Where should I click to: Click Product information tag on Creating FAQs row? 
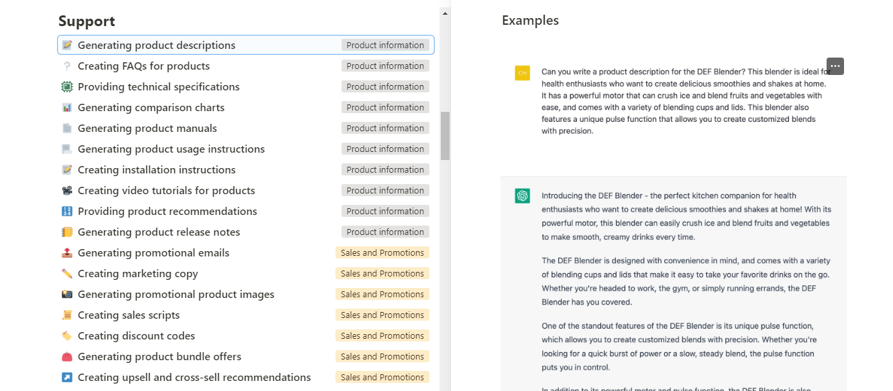pyautogui.click(x=385, y=66)
